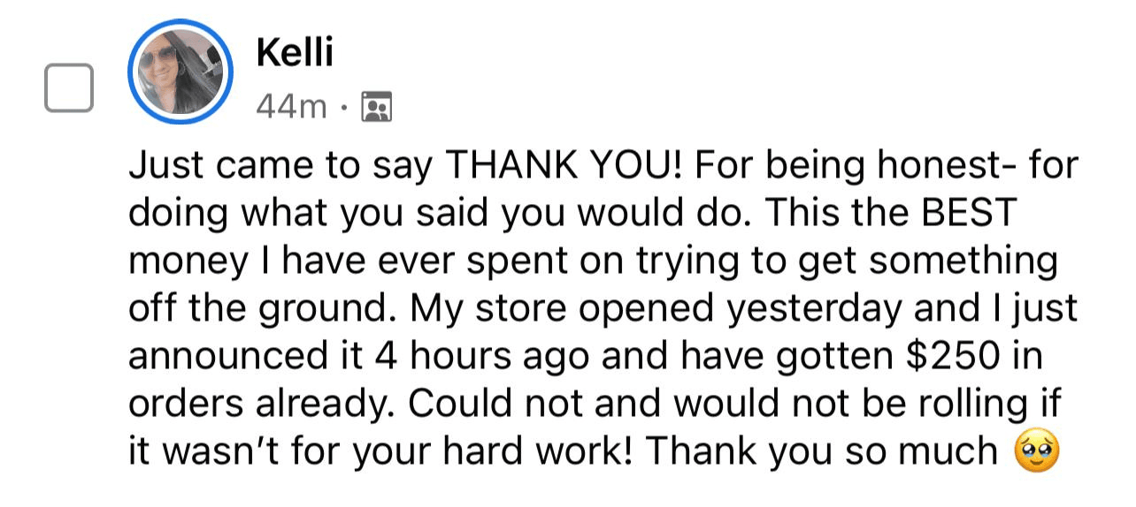The height and width of the screenshot is (507, 1136).
Task: Click the pleading face emoji
Action: pyautogui.click(x=1035, y=453)
